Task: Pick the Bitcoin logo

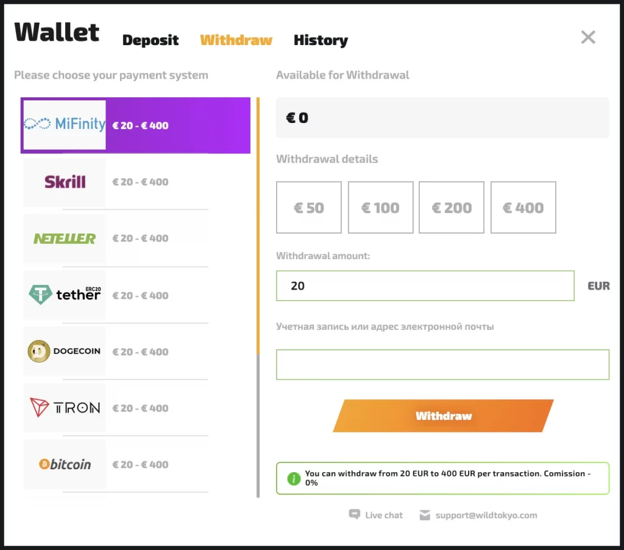Action: point(65,464)
